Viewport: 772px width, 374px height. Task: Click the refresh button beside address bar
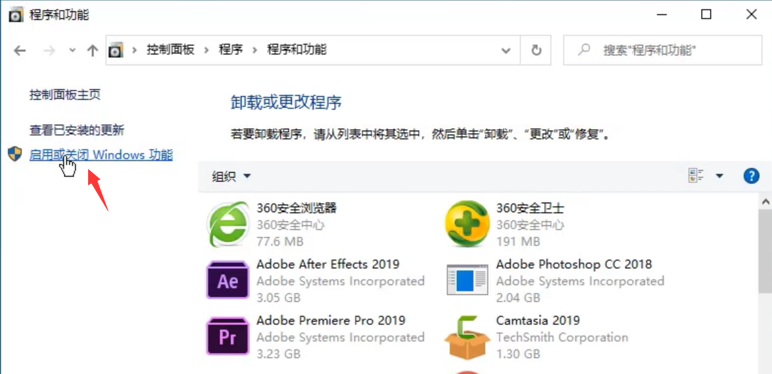[537, 50]
